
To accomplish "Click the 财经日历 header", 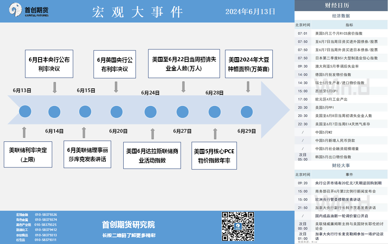I will pyautogui.click(x=341, y=5).
